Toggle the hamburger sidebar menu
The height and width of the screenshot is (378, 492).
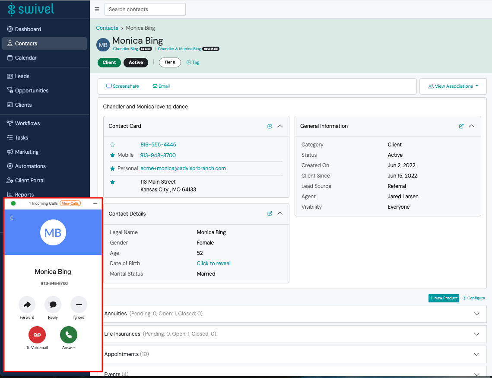click(97, 10)
